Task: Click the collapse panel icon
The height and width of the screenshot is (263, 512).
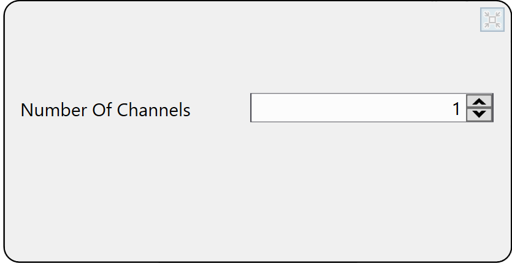Action: point(492,20)
